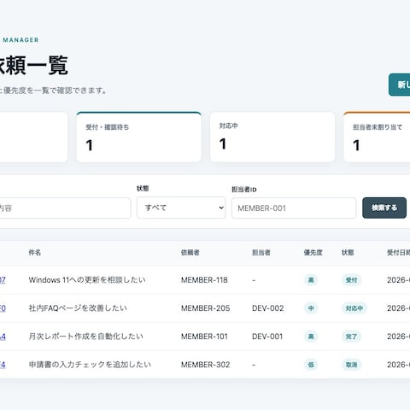
Task: Select the 受付・確認待ち summary card
Action: 139,138
